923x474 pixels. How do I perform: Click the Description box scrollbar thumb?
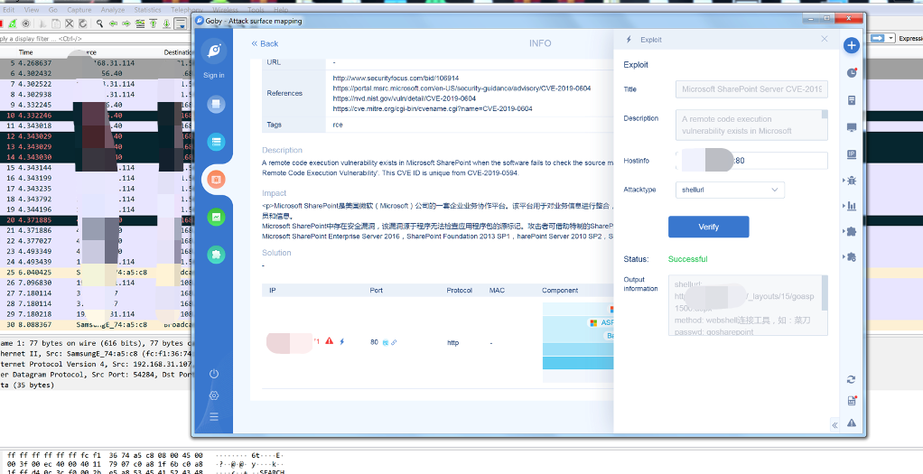[x=825, y=115]
